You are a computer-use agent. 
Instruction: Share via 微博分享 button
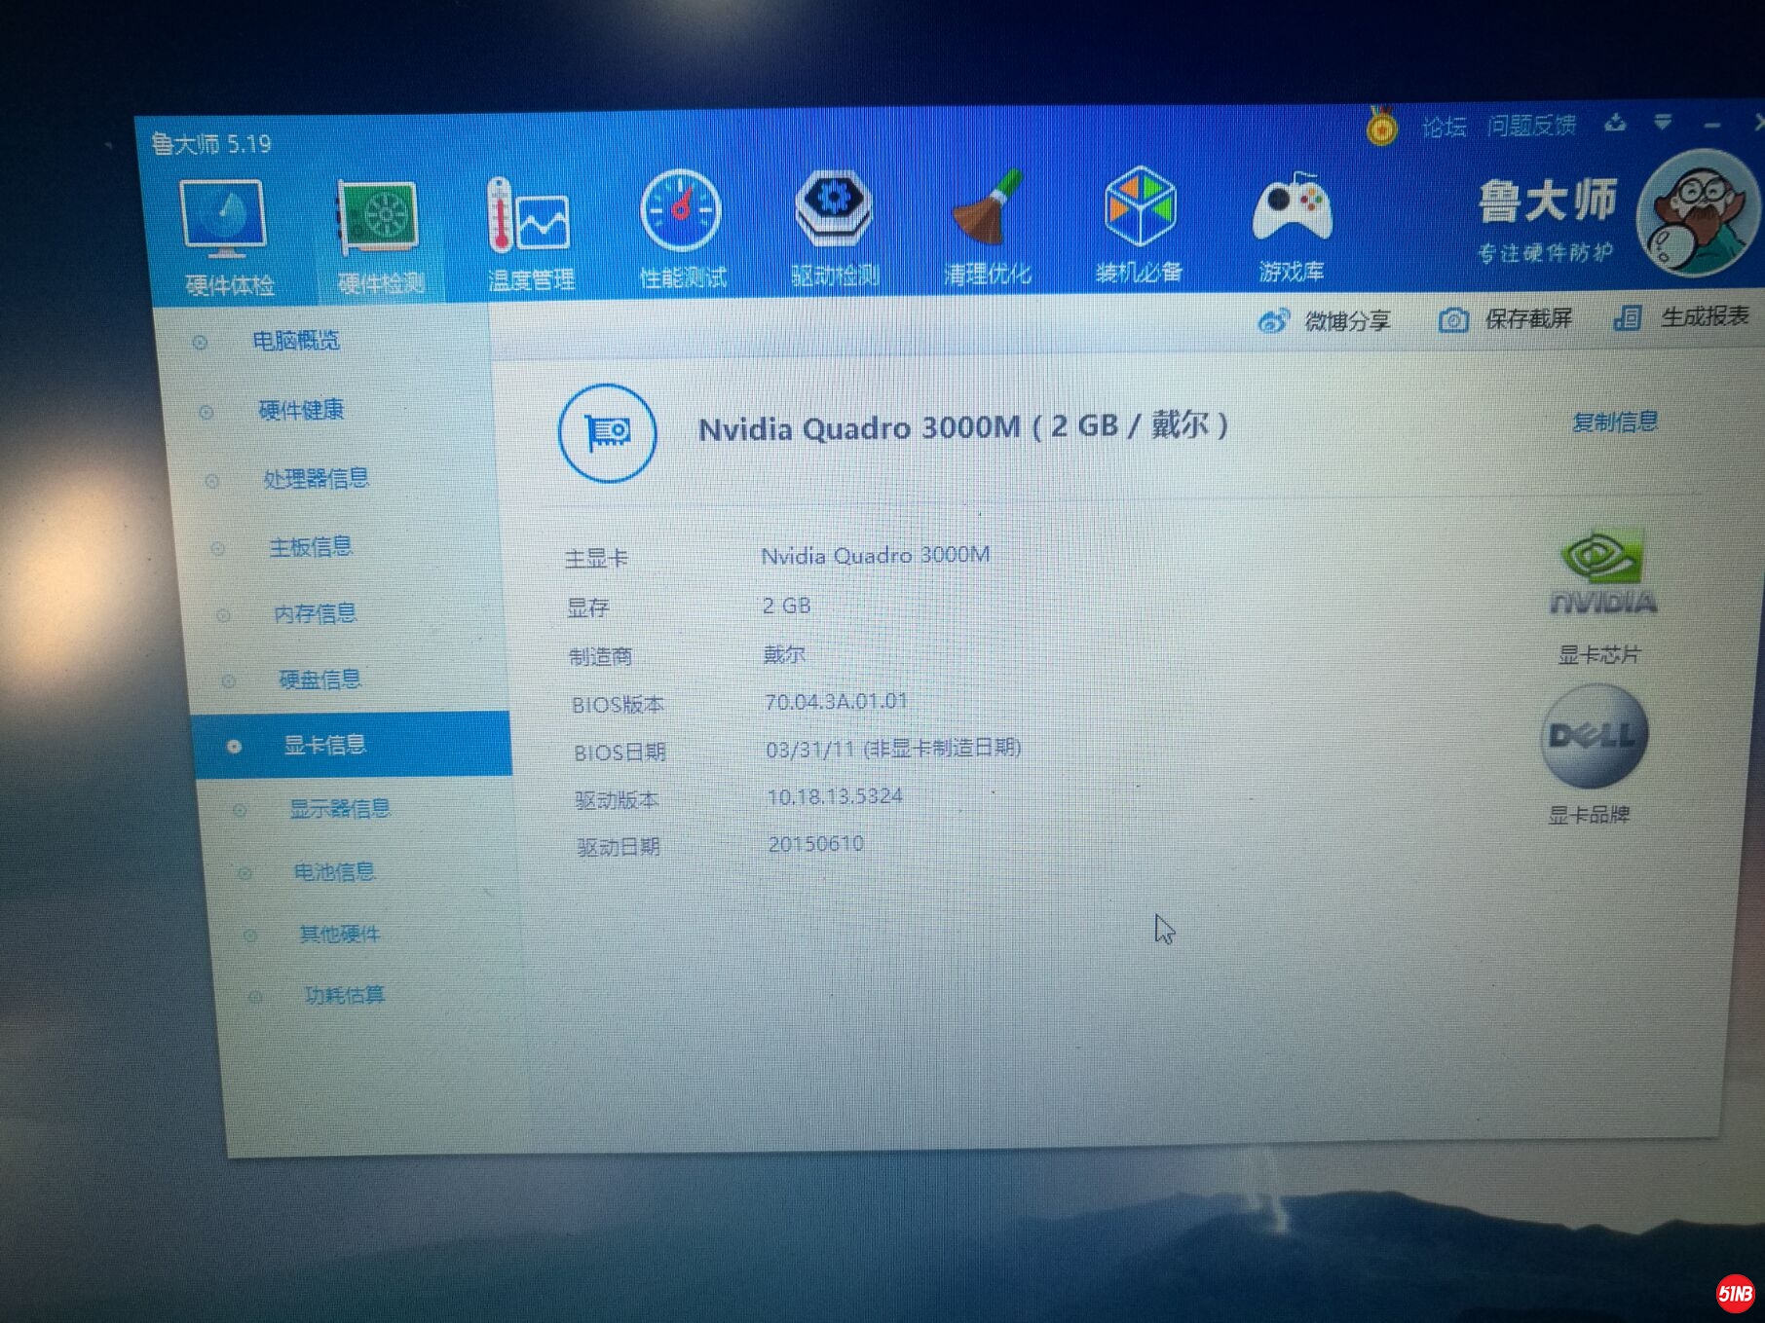(1325, 321)
